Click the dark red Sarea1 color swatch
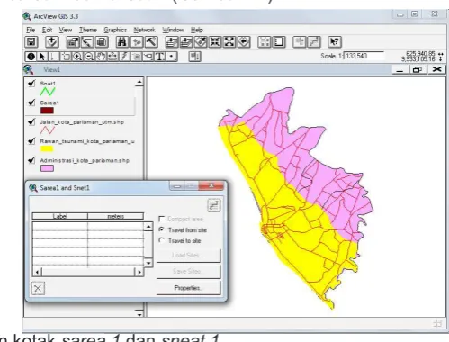449x342 pixels. tap(47, 111)
